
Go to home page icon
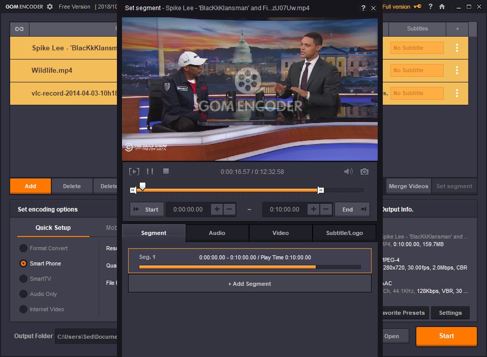[x=442, y=7]
